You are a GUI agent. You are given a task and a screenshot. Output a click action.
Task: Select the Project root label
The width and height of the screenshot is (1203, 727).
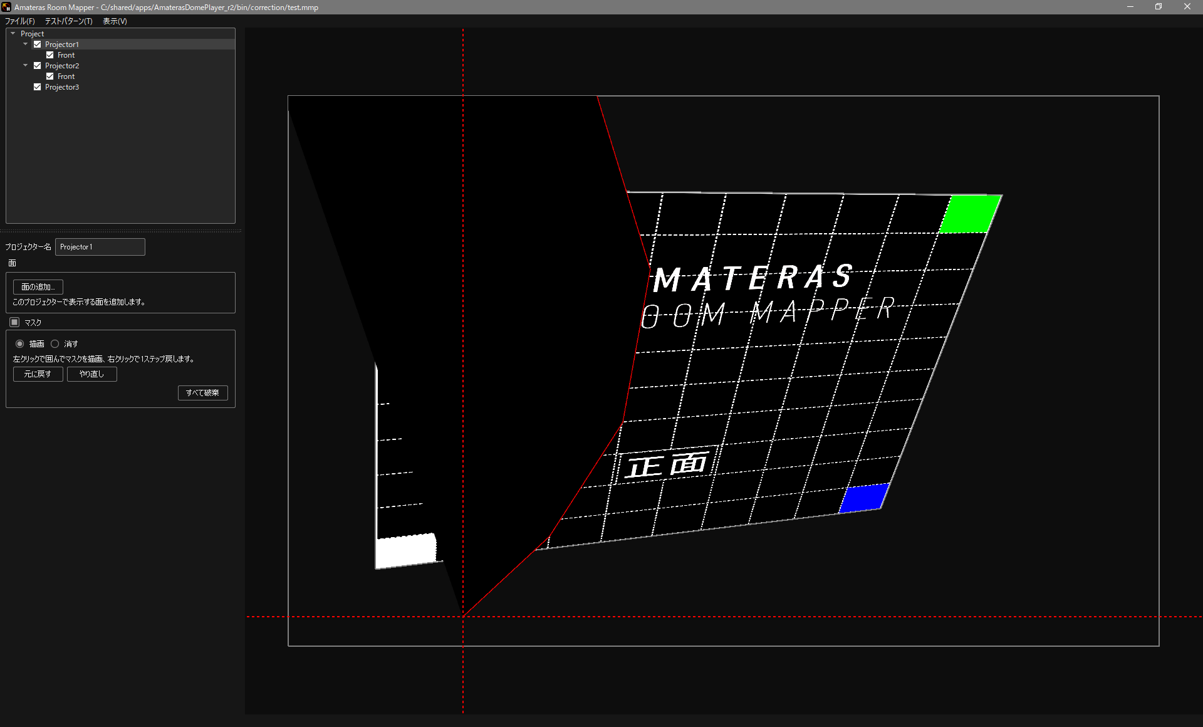(x=32, y=34)
